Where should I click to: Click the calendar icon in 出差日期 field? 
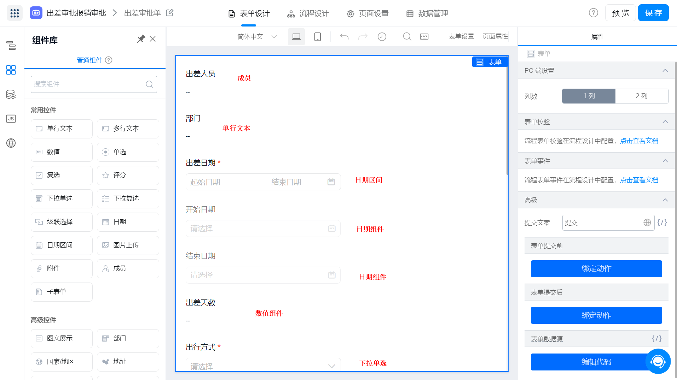coord(331,182)
